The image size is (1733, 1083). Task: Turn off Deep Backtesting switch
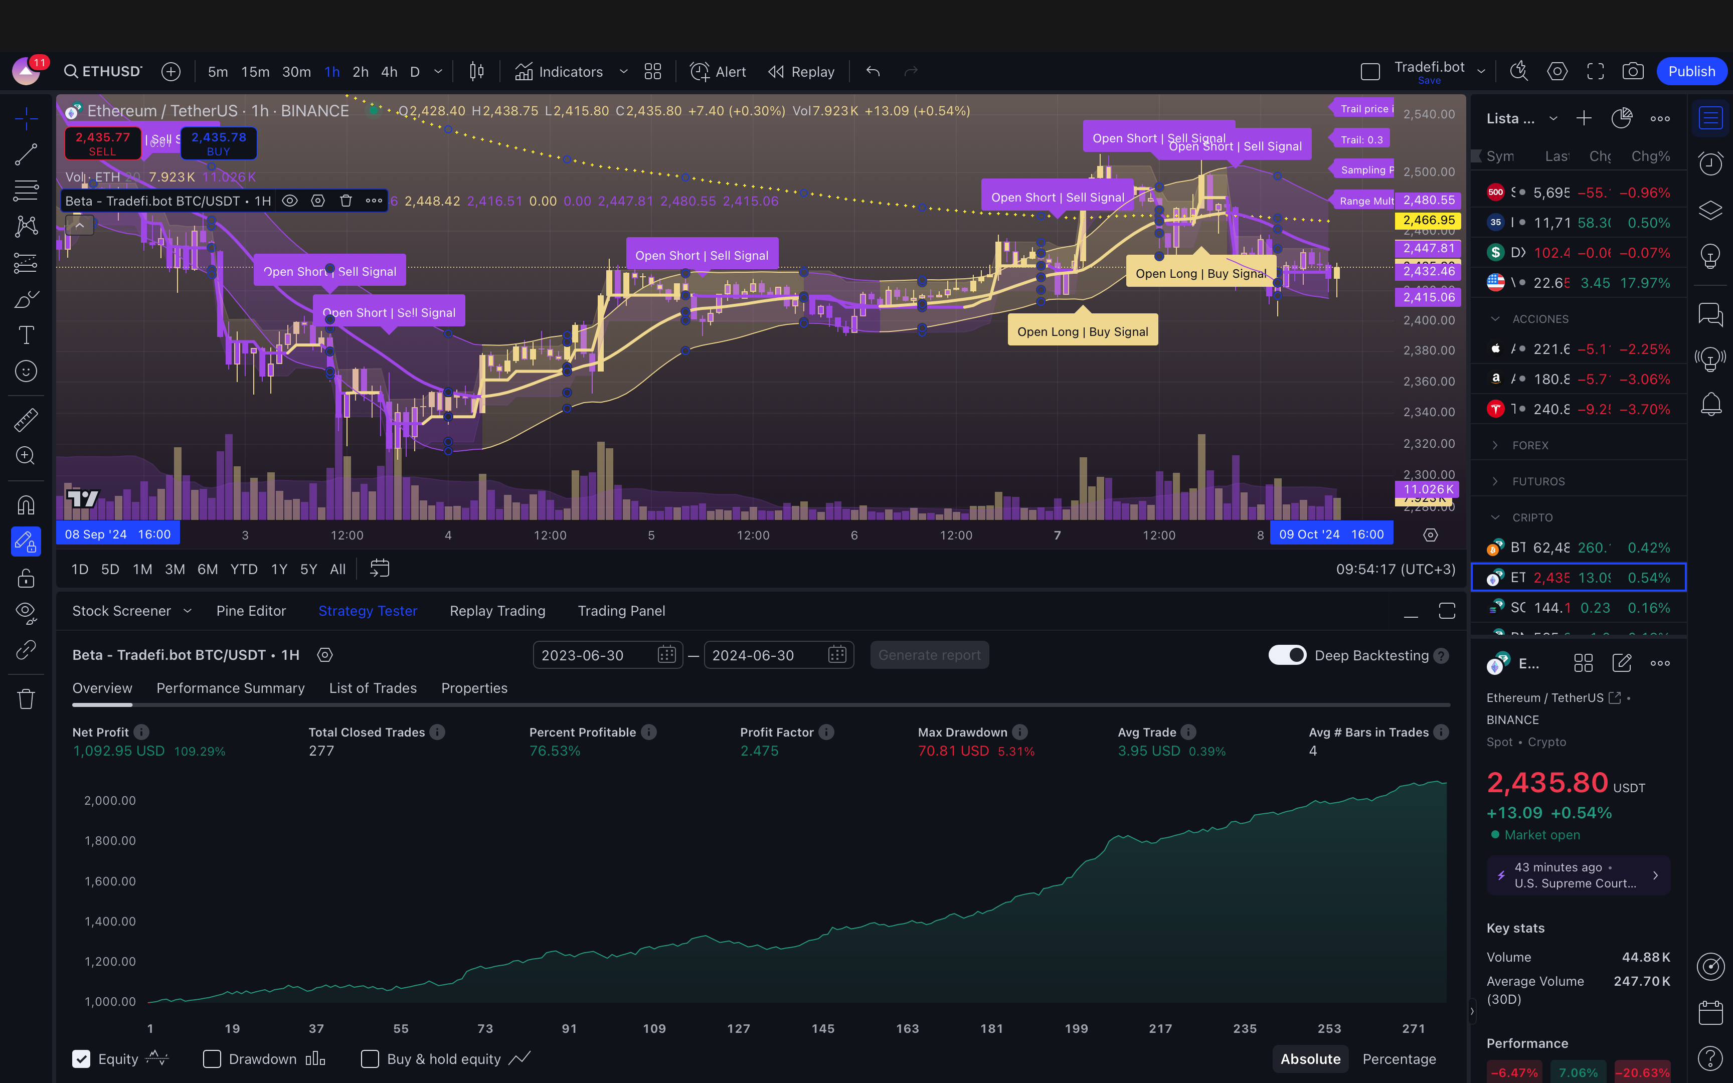[x=1287, y=655]
